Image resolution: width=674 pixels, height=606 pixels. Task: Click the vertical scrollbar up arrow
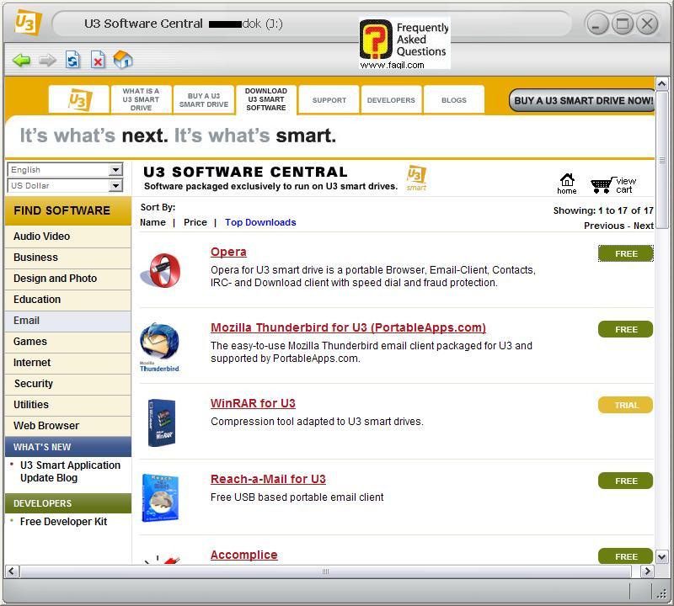point(662,83)
